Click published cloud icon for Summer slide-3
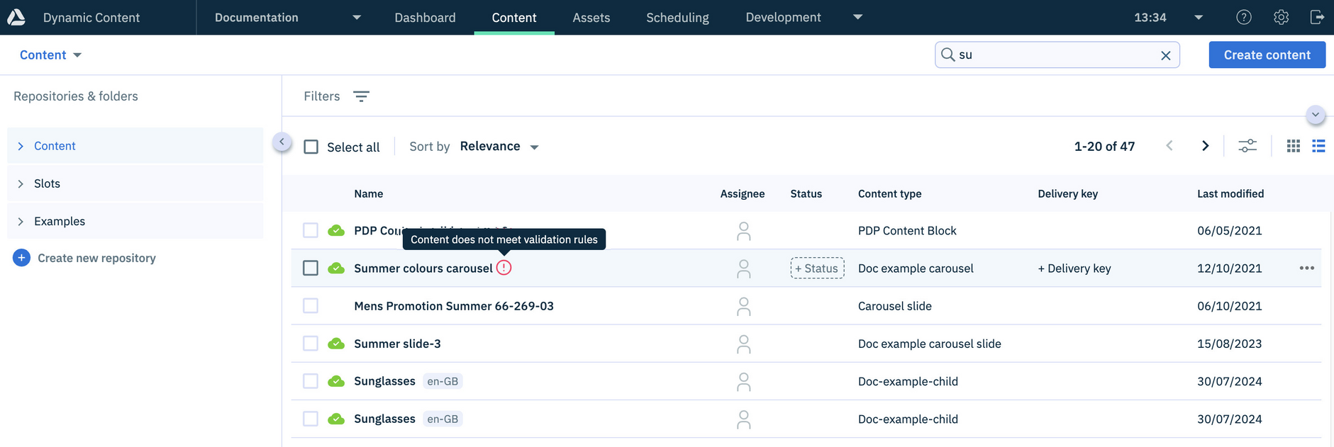 (x=336, y=344)
